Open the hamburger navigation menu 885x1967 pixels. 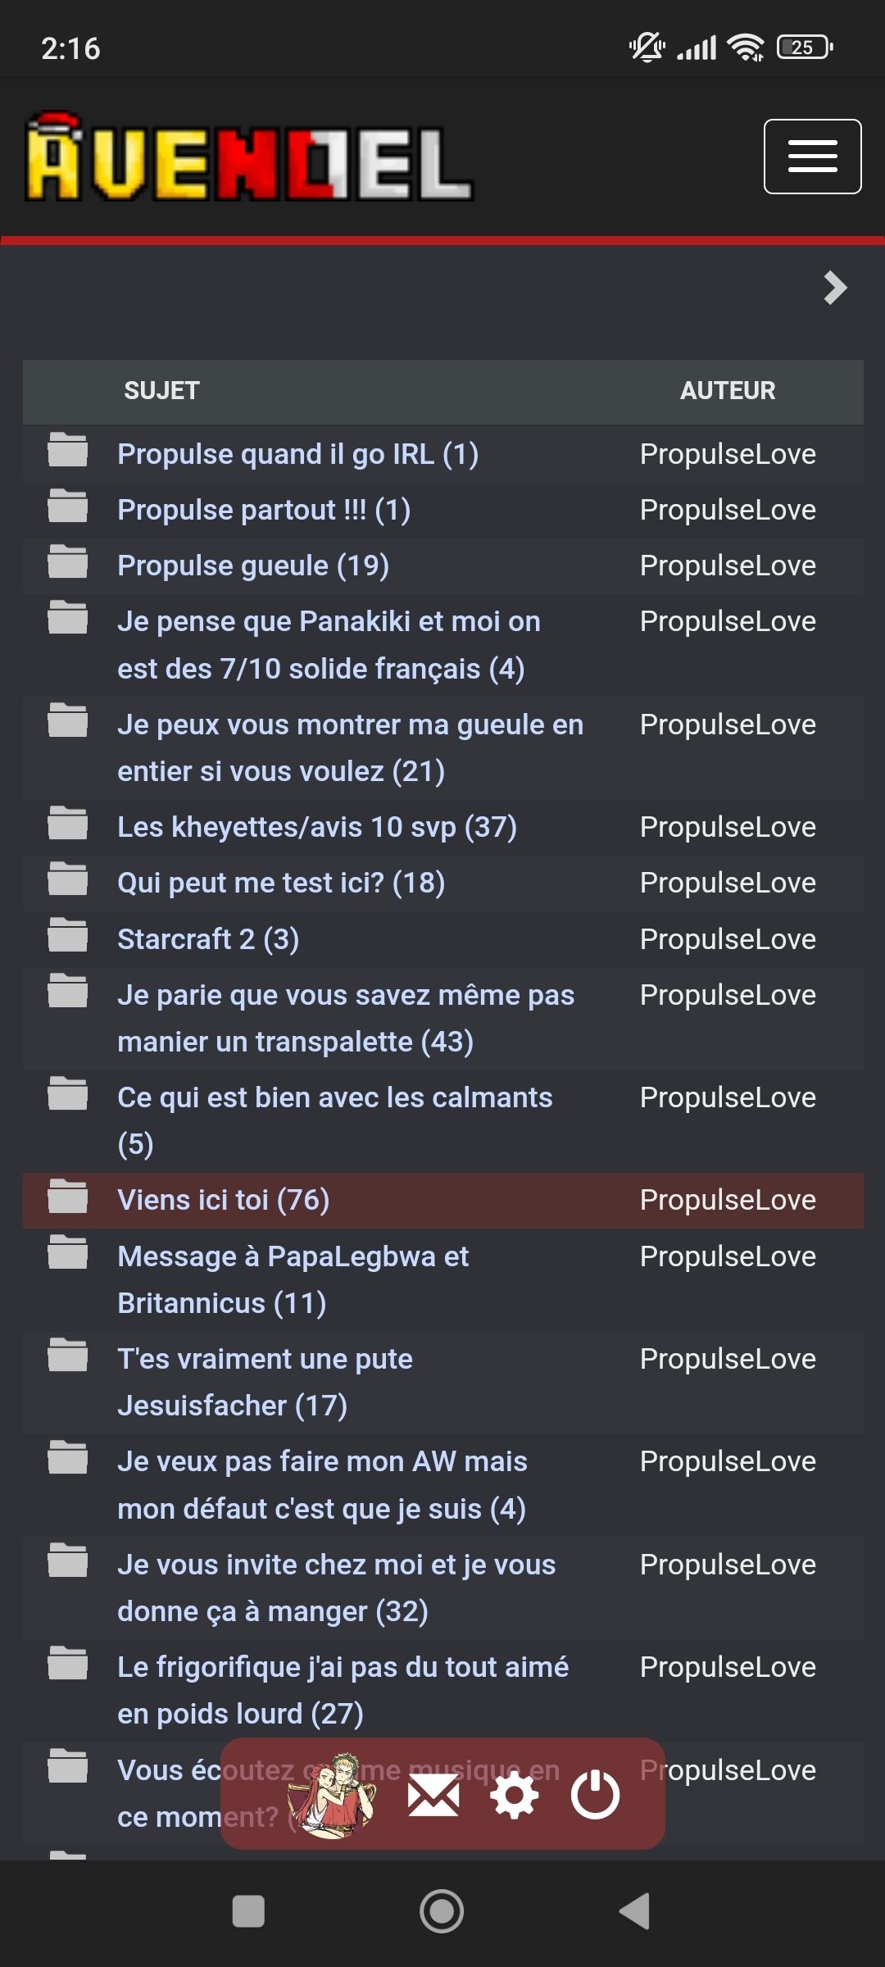[812, 157]
